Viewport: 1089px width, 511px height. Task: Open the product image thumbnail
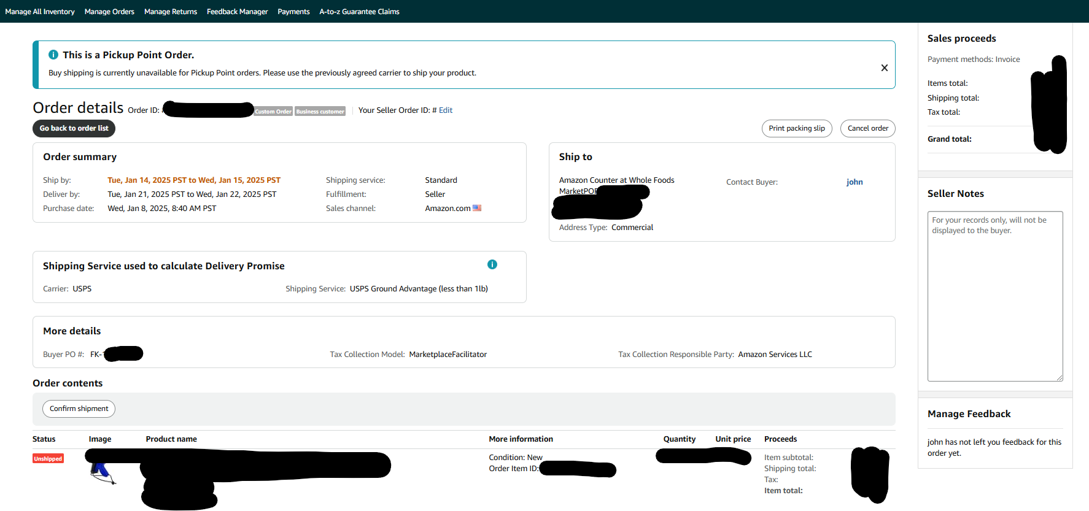(x=103, y=473)
